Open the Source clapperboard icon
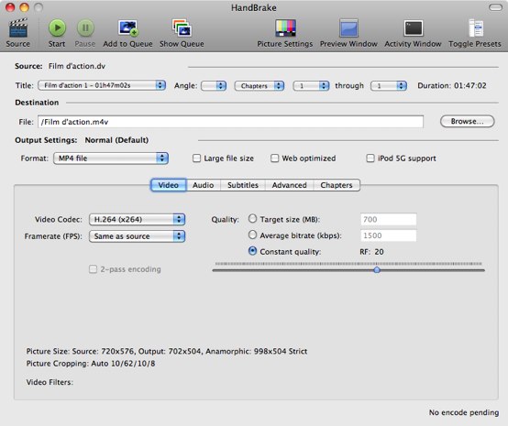This screenshot has width=508, height=426. 18,28
